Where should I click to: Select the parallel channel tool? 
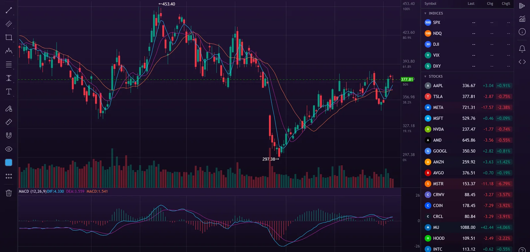pos(9,24)
